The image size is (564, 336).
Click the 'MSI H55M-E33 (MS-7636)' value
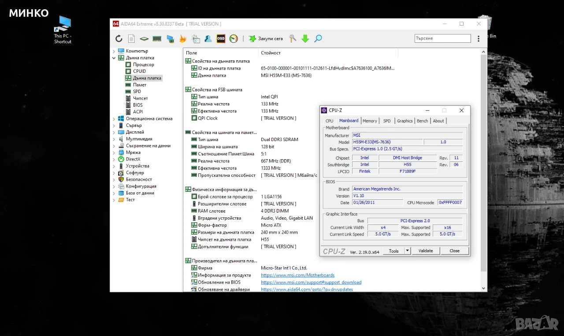click(x=286, y=75)
